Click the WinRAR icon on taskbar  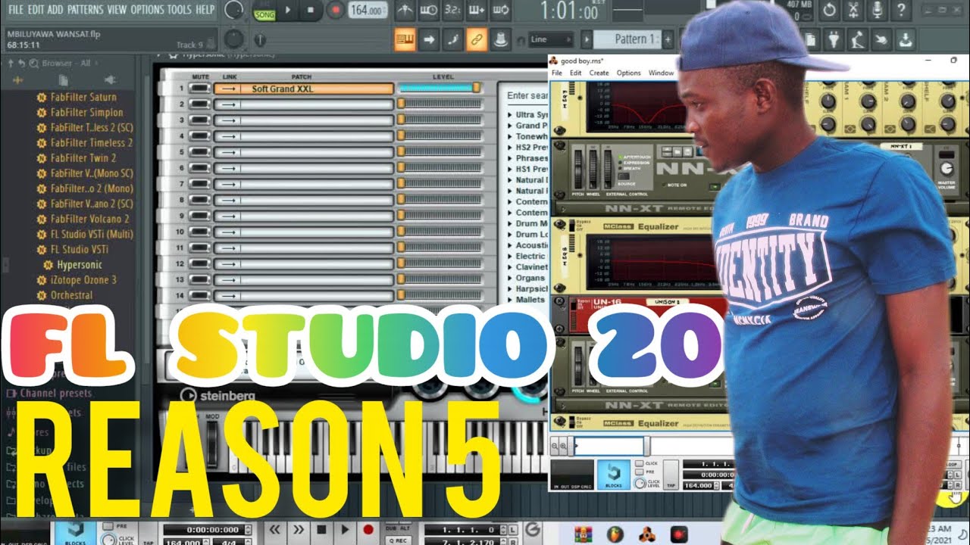[583, 533]
